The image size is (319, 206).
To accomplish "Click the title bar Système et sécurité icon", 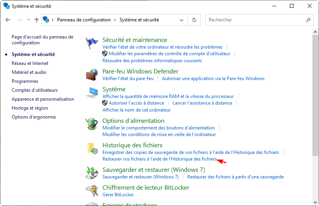I will point(7,6).
